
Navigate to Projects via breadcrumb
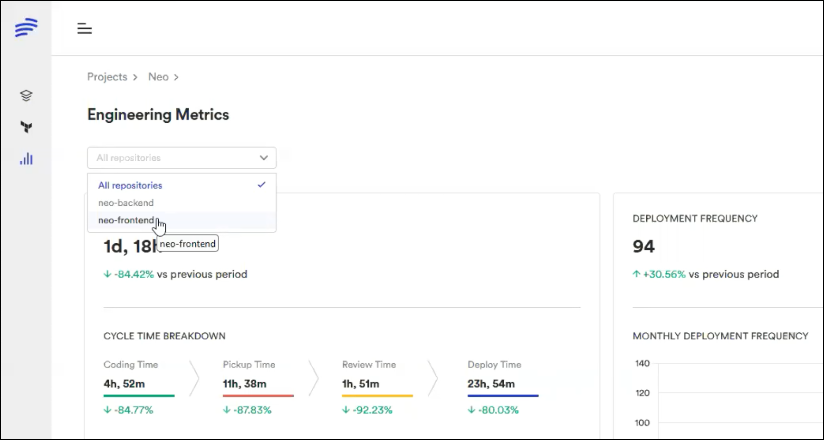pos(107,77)
